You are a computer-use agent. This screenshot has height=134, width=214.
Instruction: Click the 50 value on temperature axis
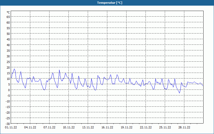click(8, 34)
